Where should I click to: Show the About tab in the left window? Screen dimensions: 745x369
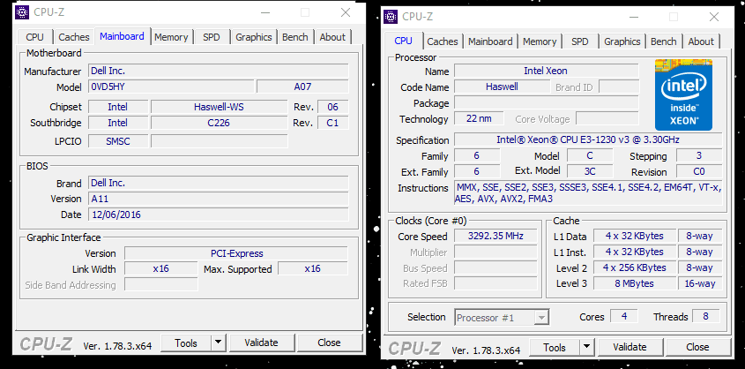(x=332, y=37)
